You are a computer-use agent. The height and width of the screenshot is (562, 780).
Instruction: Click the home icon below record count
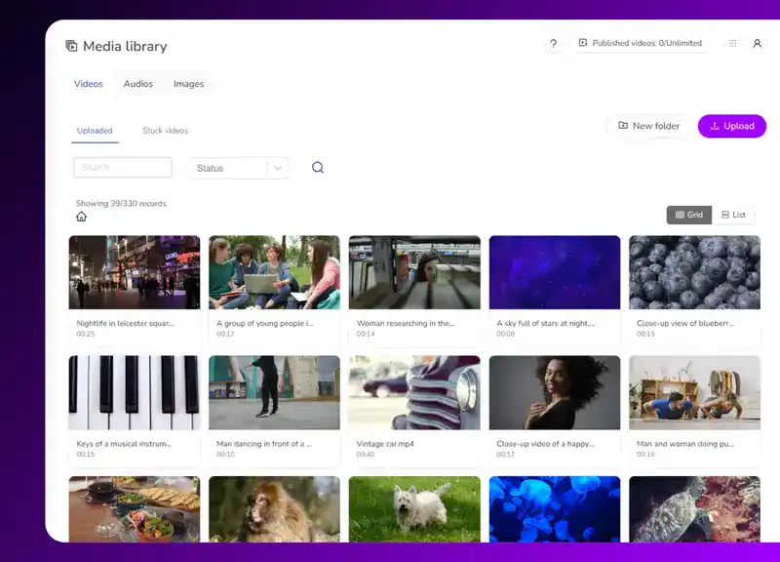[82, 215]
